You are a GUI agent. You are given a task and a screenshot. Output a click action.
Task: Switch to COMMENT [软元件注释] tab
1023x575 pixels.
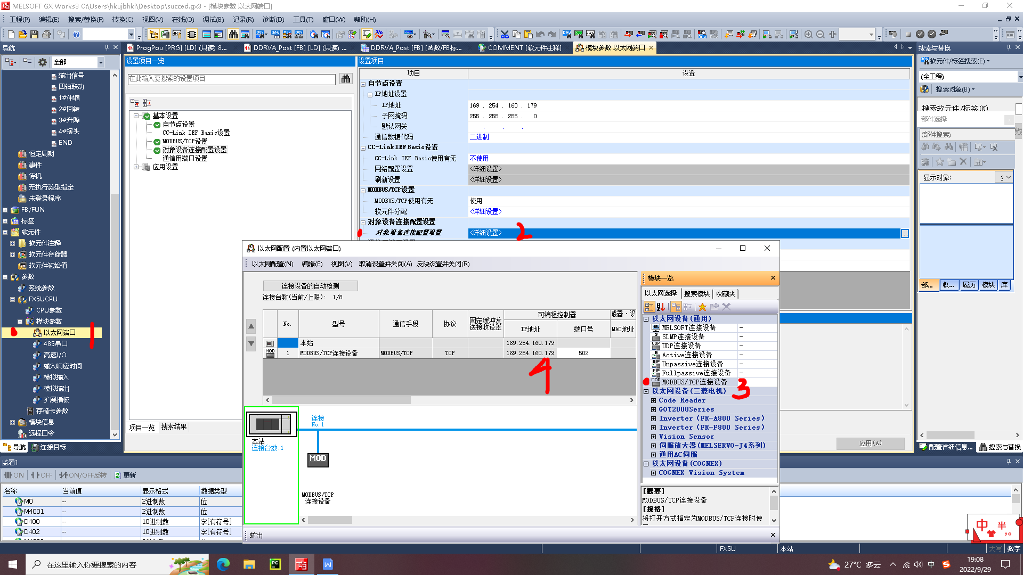coord(519,48)
